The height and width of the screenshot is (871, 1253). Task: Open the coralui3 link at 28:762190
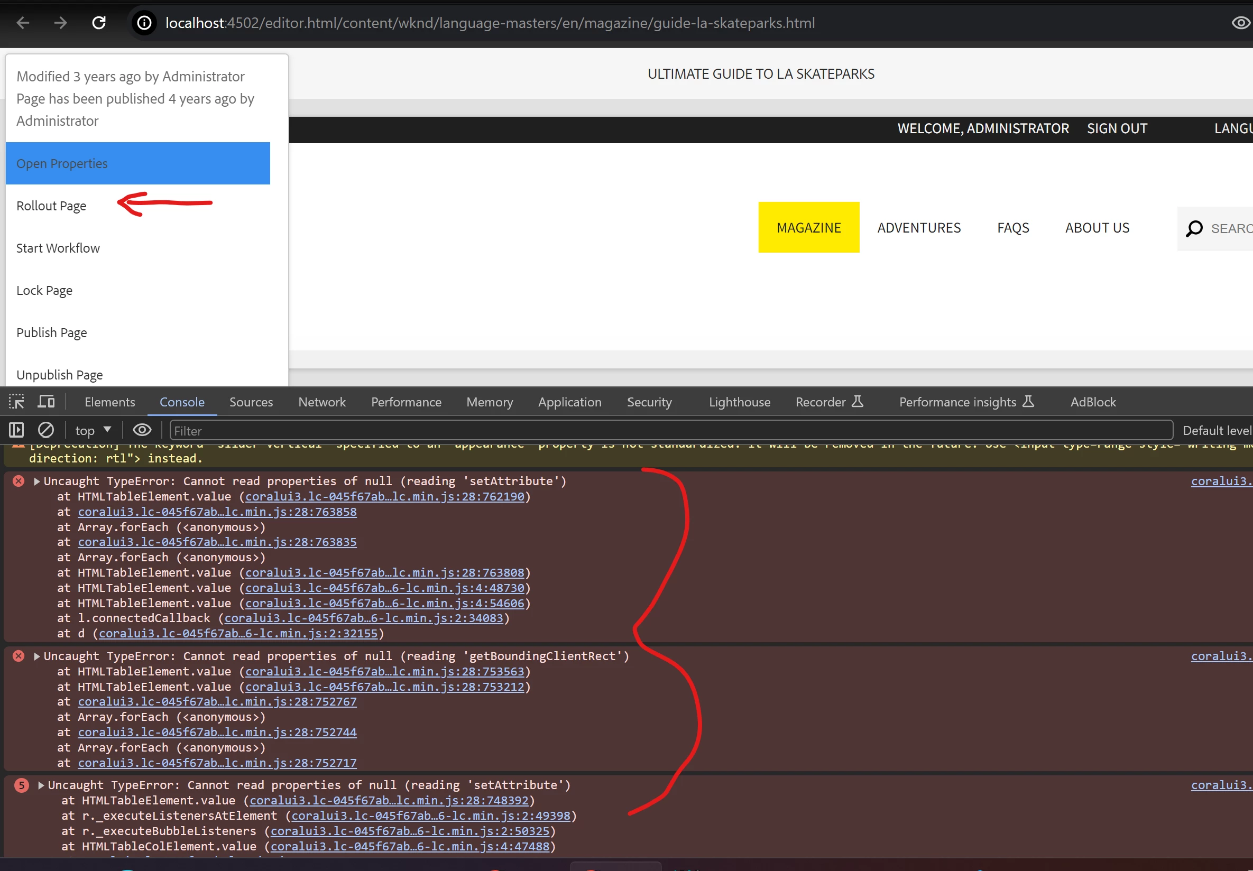click(384, 496)
